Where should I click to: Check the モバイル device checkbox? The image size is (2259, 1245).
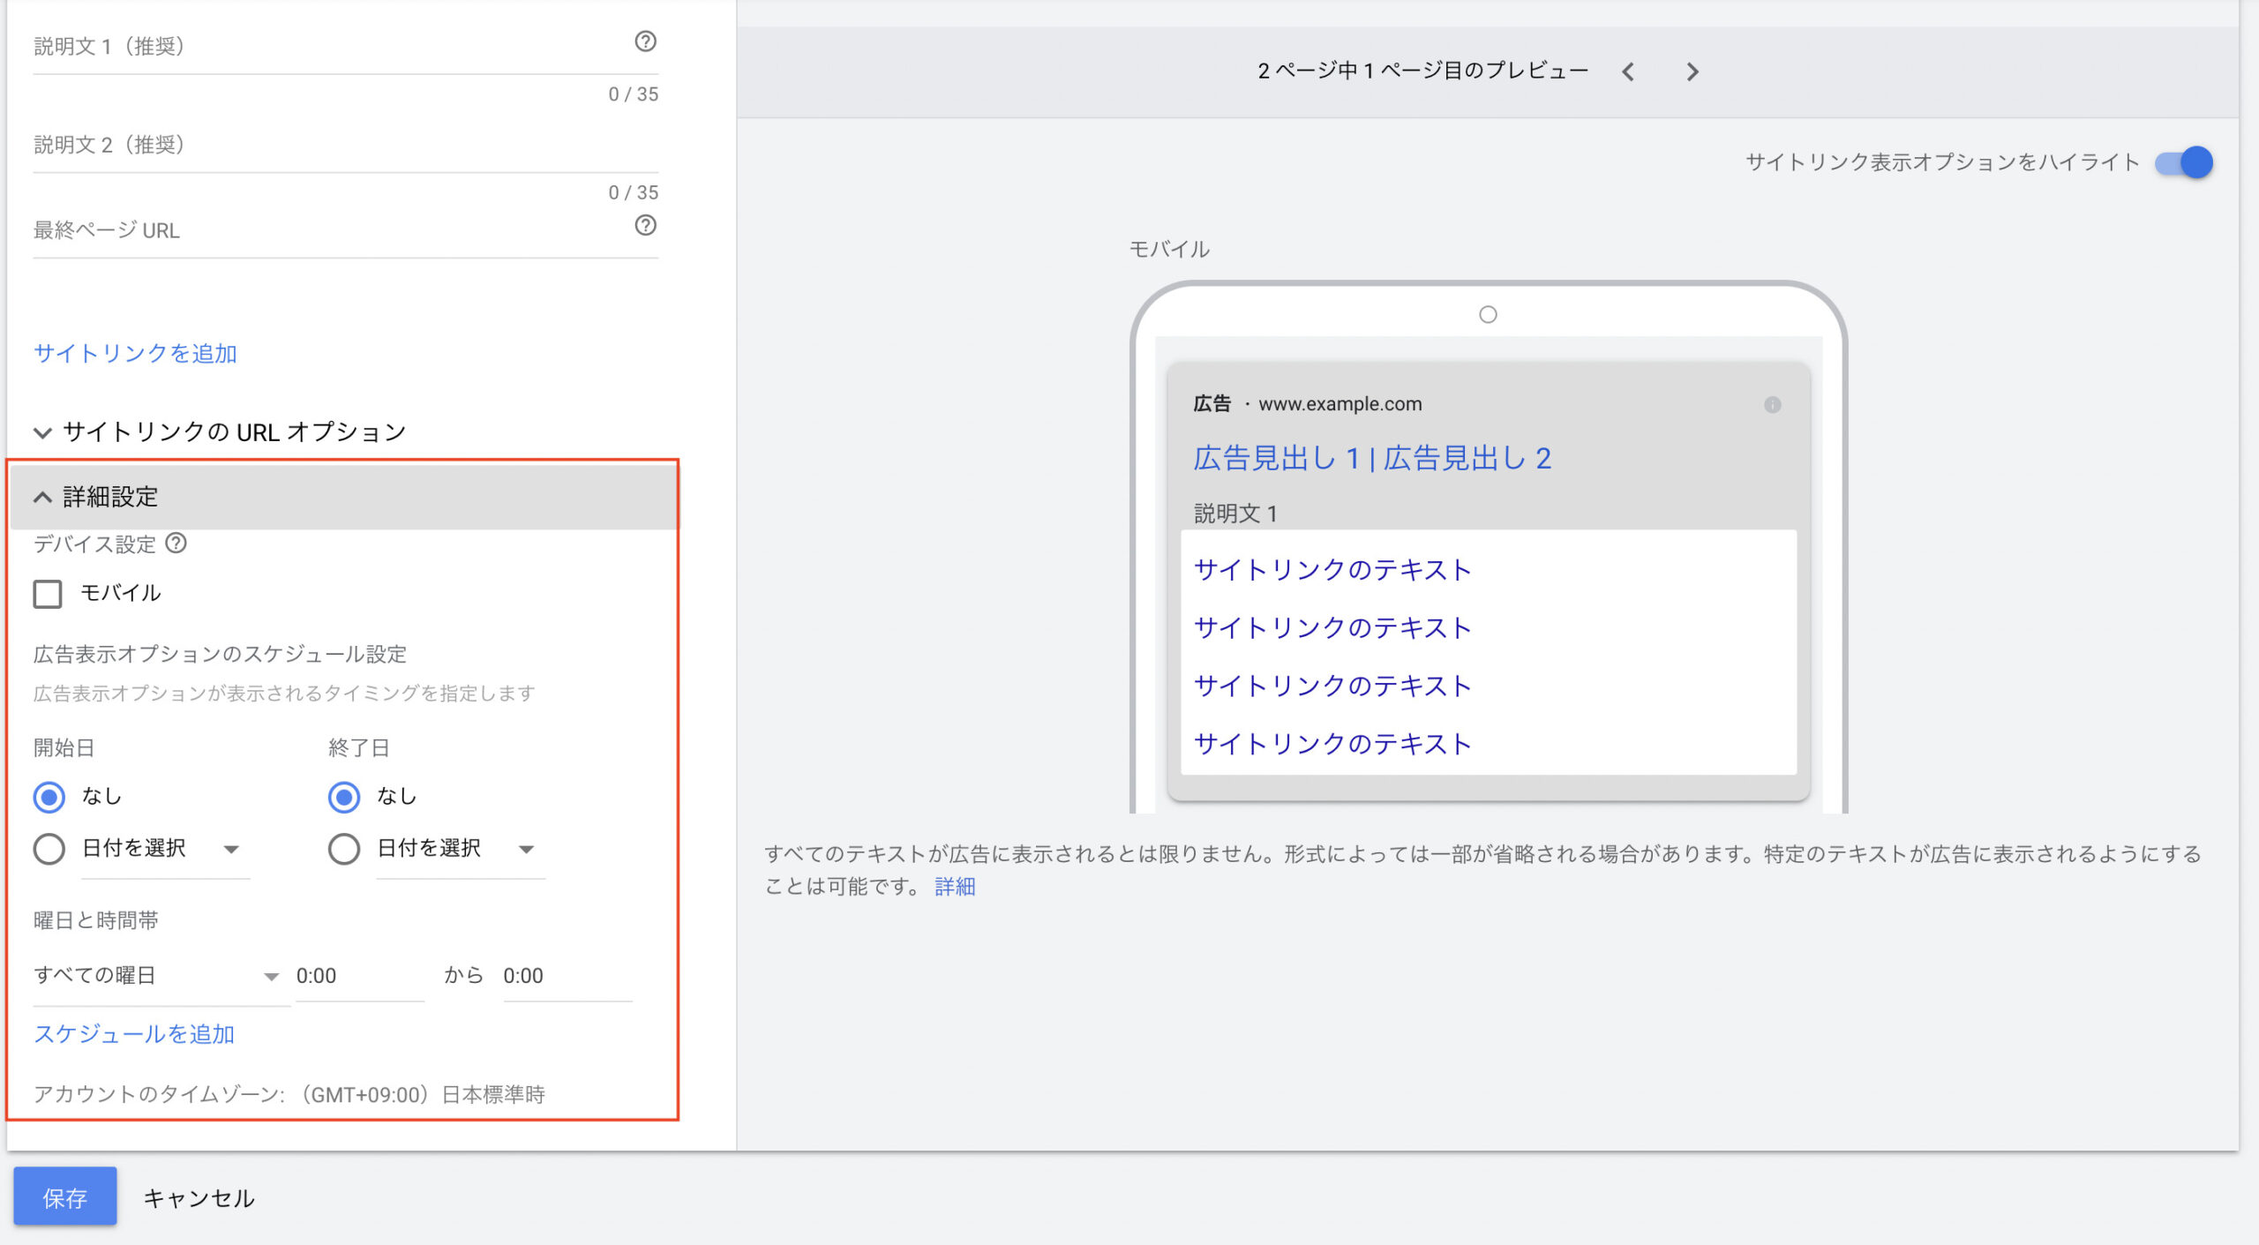click(x=48, y=594)
